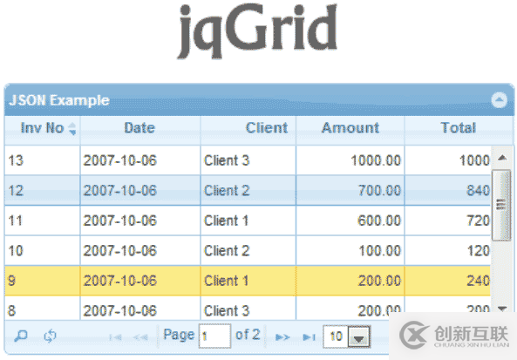Go to the next page arrow
The image size is (517, 360).
tap(282, 337)
